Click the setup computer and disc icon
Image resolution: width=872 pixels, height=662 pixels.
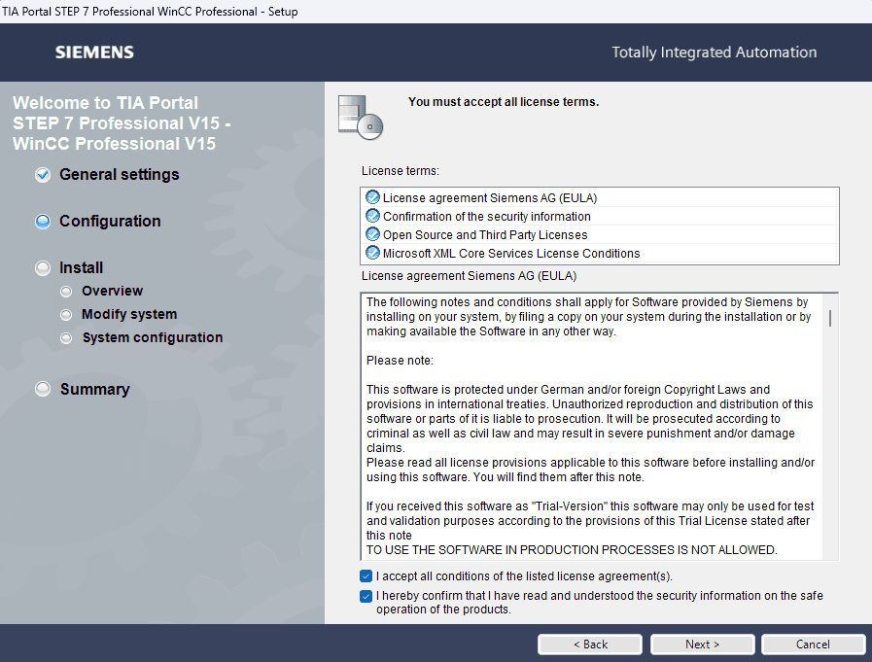pos(360,118)
